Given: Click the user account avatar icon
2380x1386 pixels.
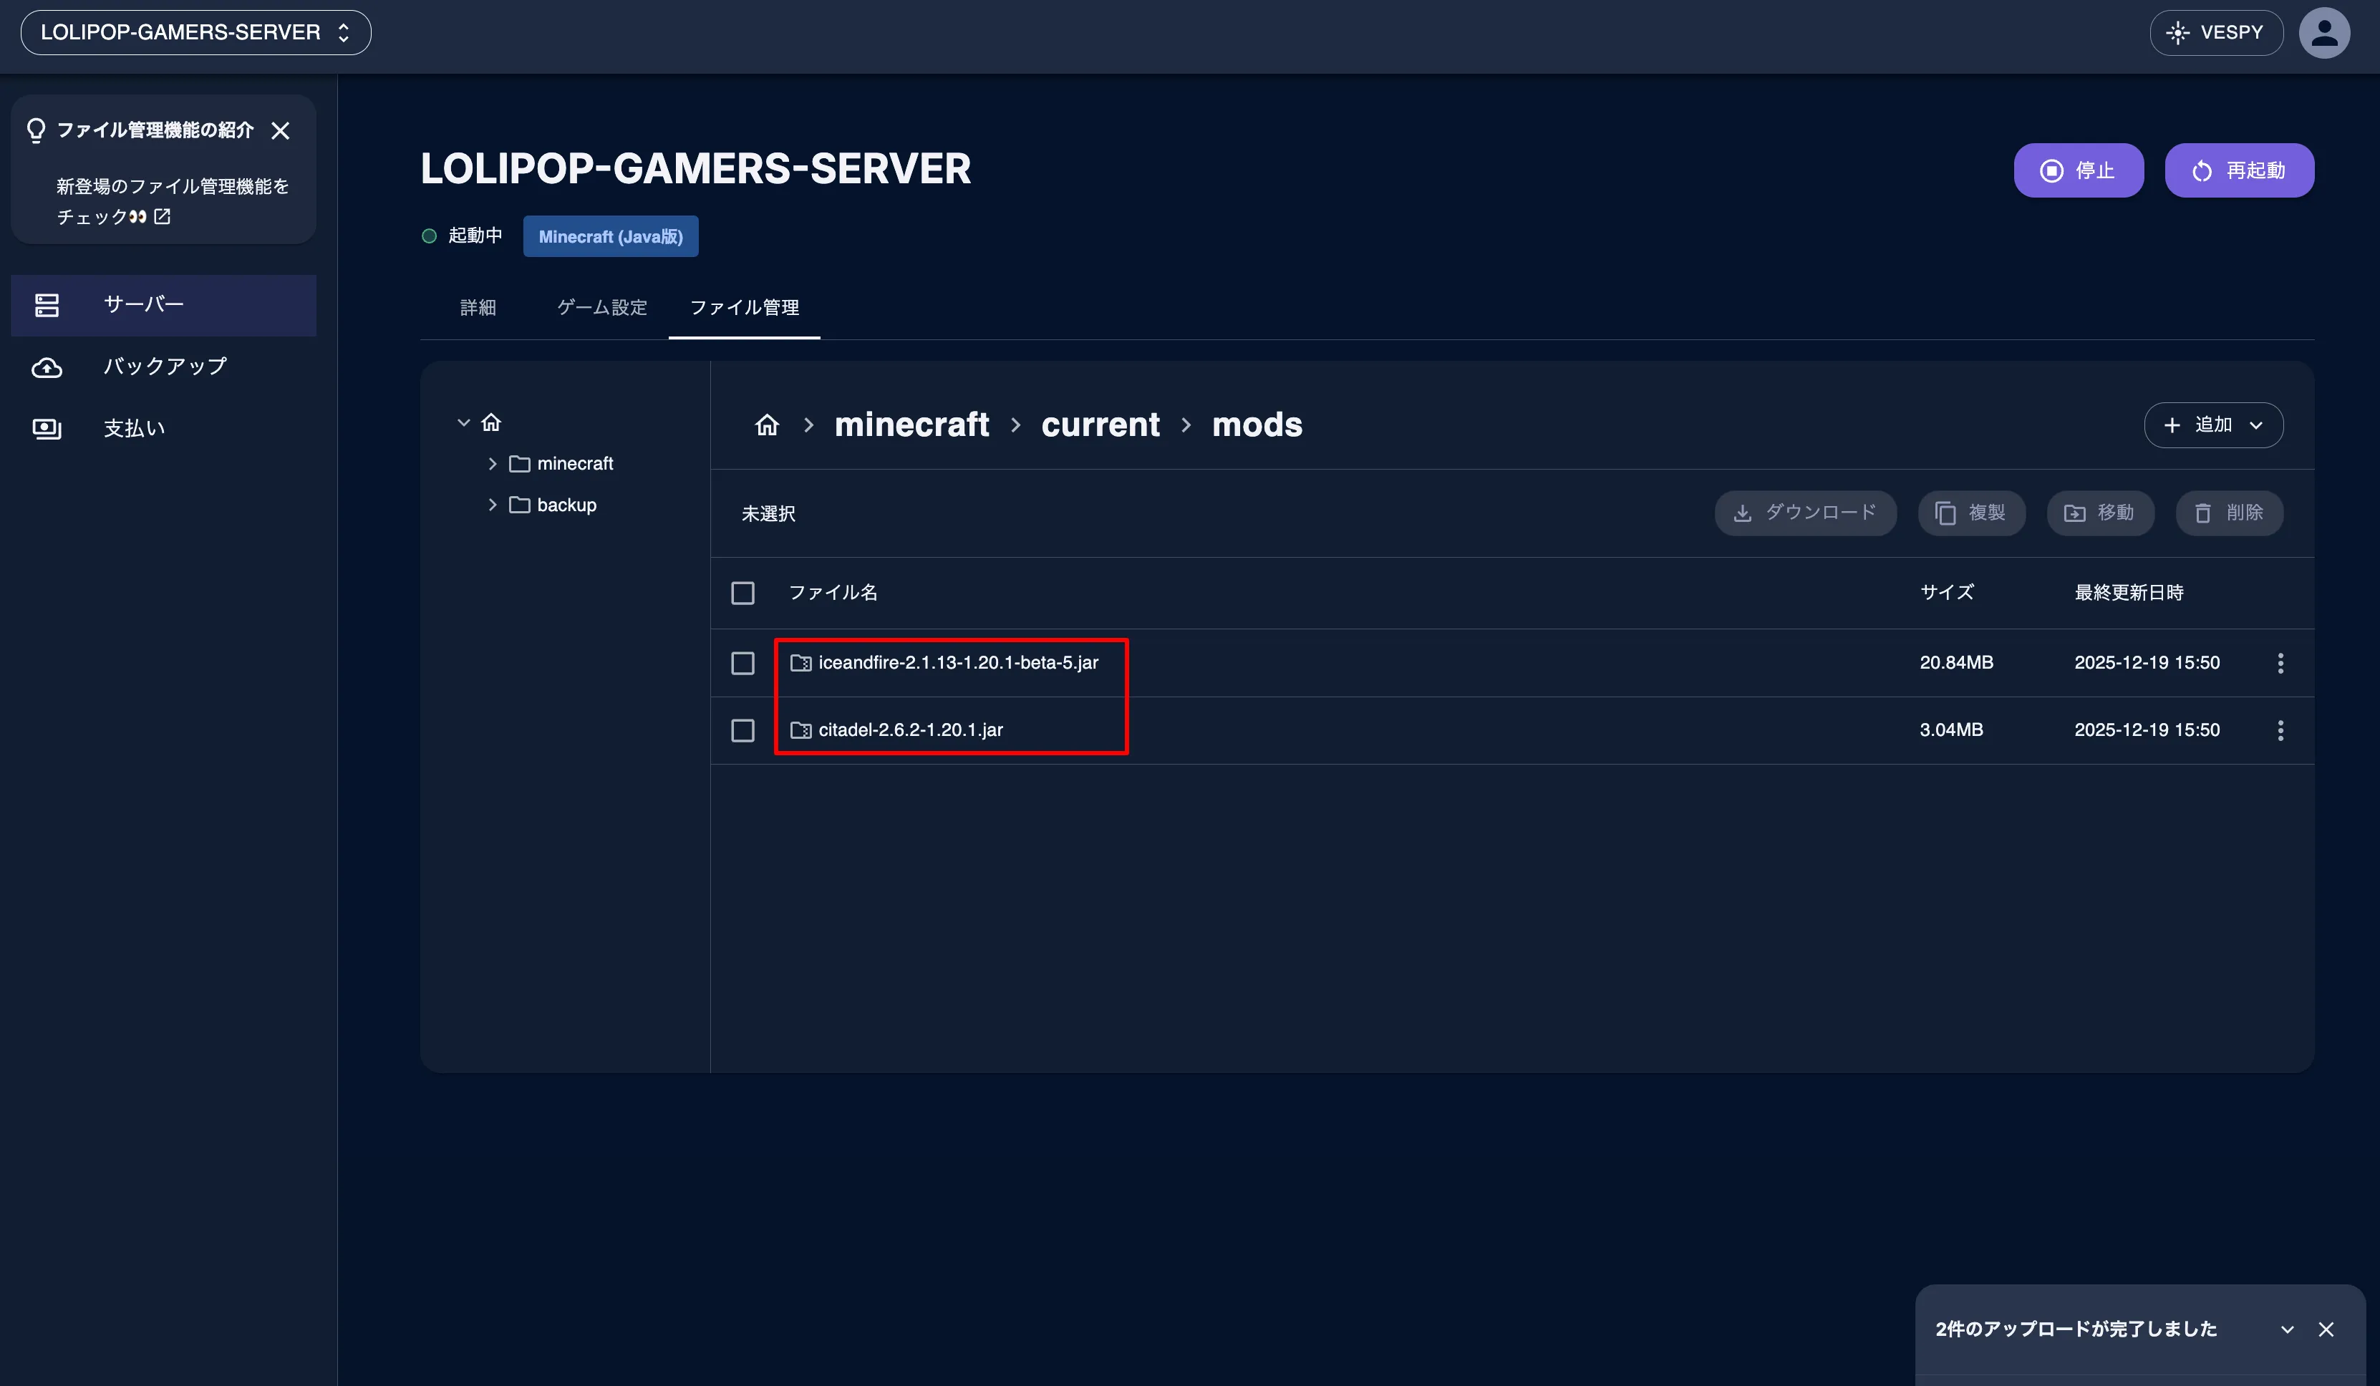Looking at the screenshot, I should pyautogui.click(x=2323, y=33).
